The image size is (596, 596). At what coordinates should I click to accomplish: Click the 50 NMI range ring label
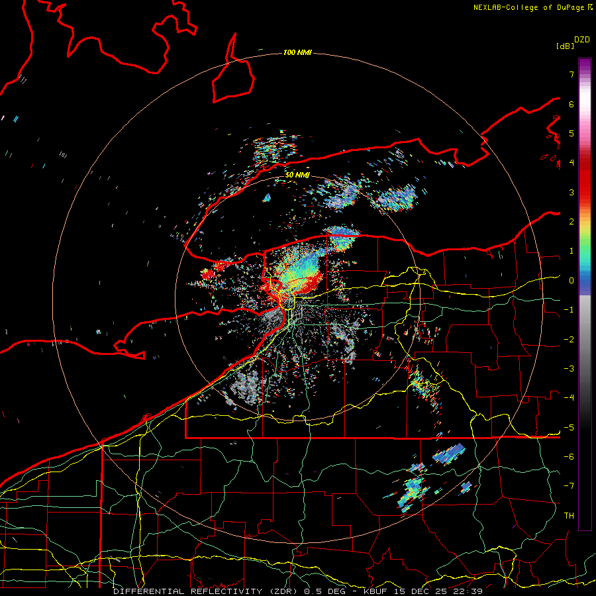click(x=297, y=175)
